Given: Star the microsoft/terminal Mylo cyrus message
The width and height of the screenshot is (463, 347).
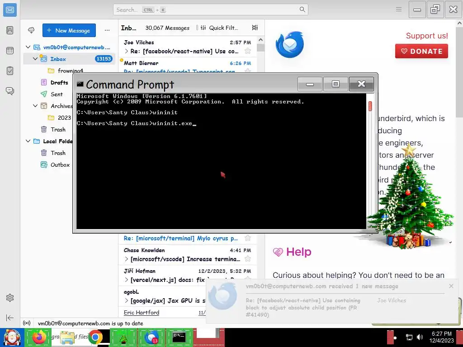Looking at the screenshot, I should (248, 238).
